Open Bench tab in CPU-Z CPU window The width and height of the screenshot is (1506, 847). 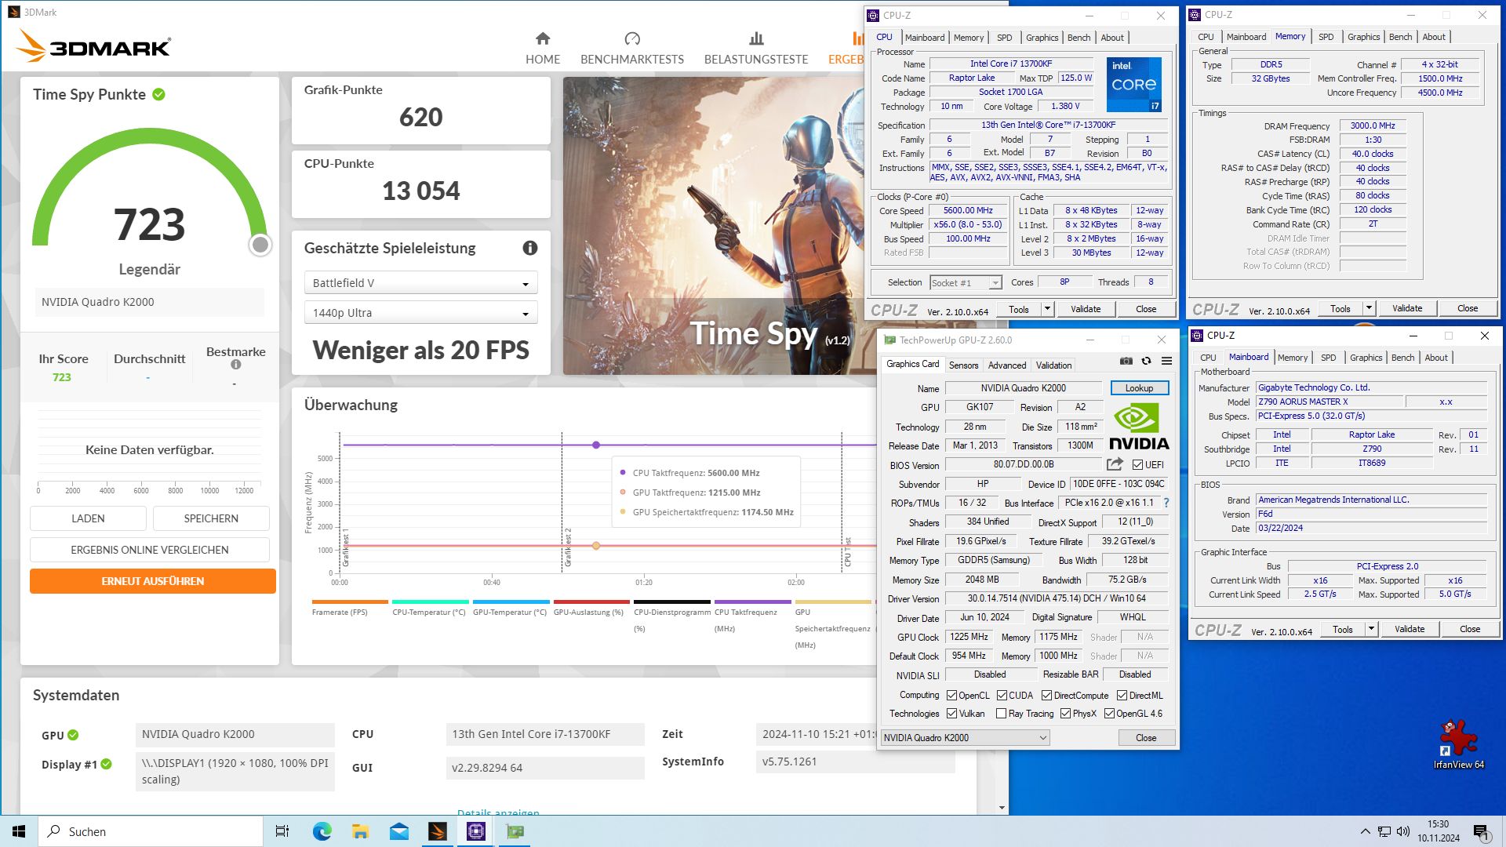click(x=1079, y=38)
